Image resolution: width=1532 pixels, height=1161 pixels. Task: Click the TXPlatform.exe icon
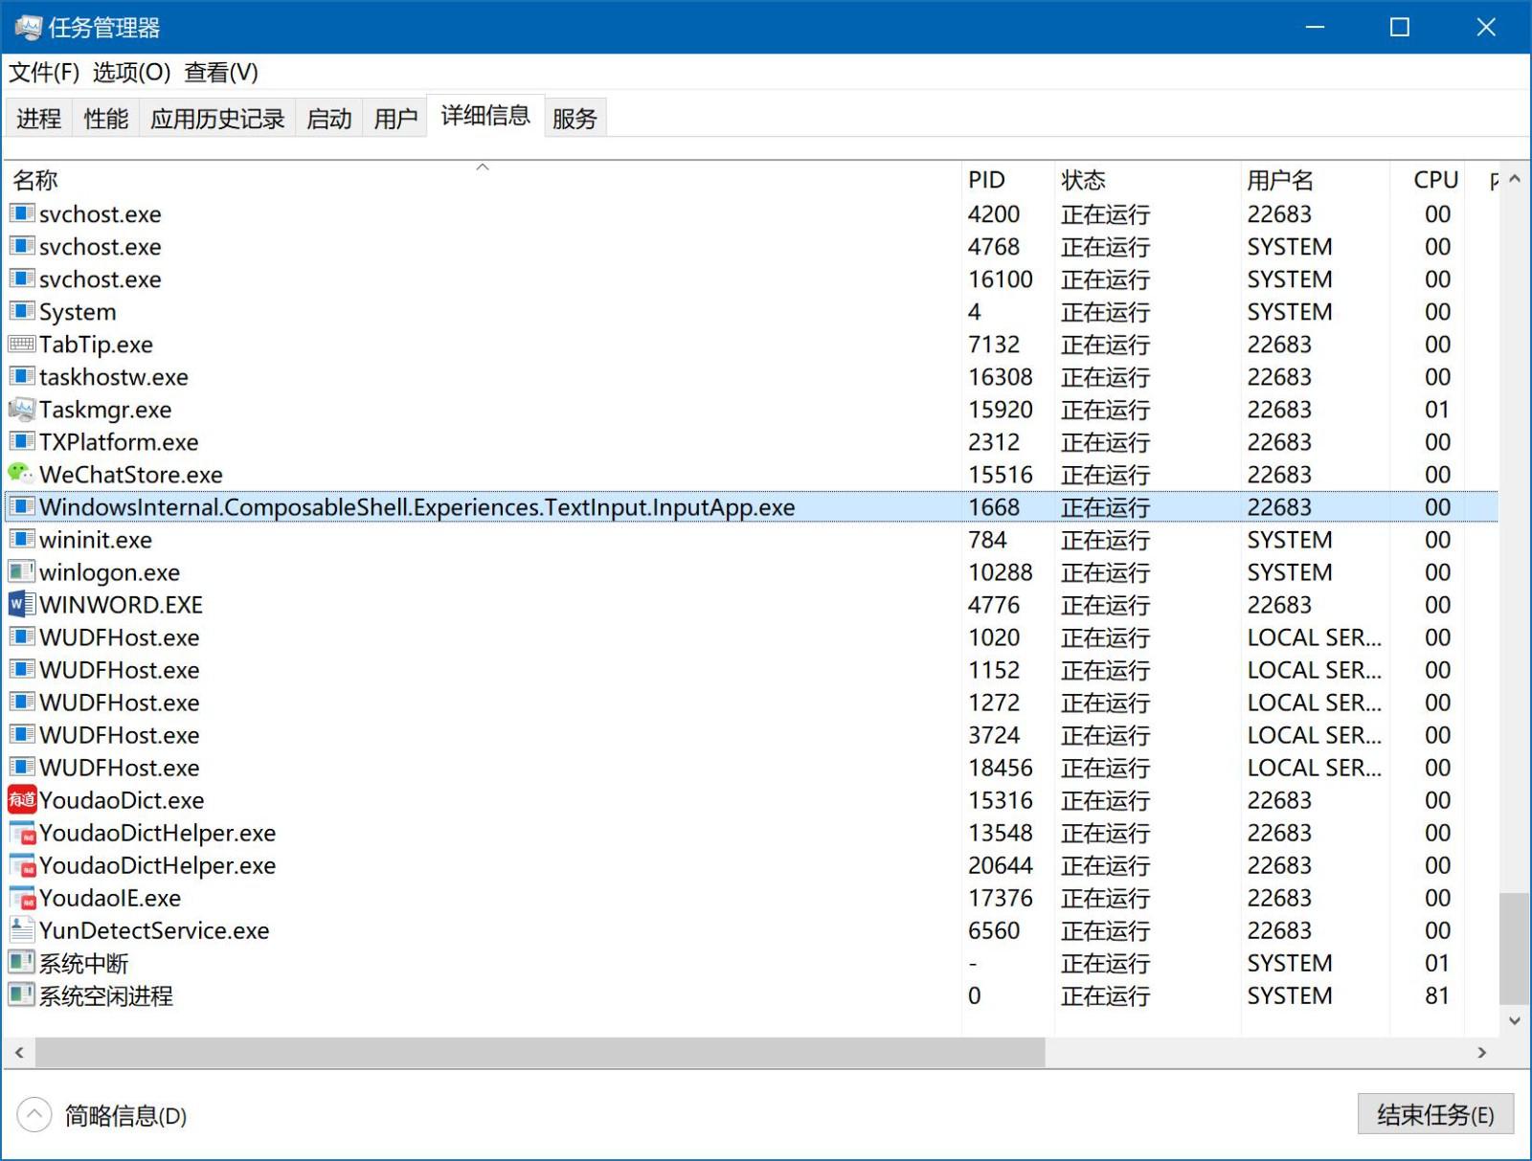tap(21, 441)
